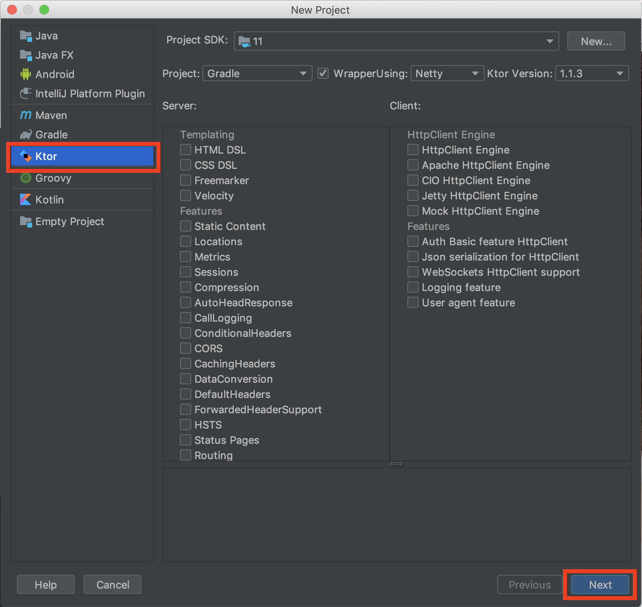
Task: Enable the CORS feature checkbox
Action: pos(186,349)
